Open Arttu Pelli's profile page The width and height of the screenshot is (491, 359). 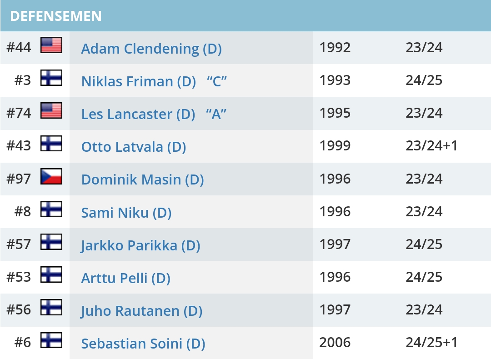coord(125,278)
